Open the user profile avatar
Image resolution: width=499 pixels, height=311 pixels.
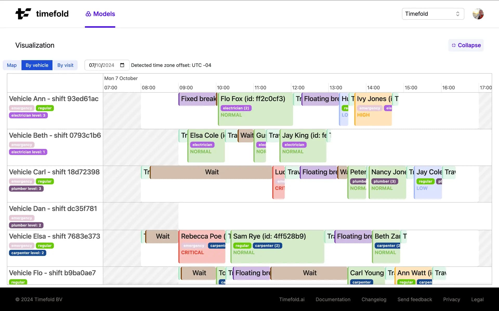point(478,14)
